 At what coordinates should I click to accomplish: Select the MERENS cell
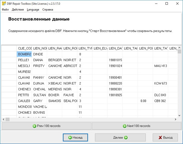click(x=55, y=89)
